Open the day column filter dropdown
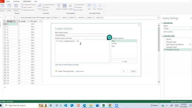Screen dimensions: 192x108 [x=16, y=21]
